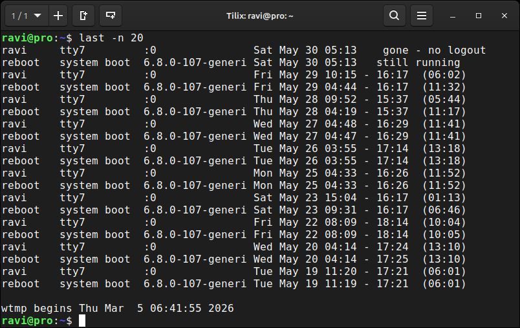The width and height of the screenshot is (520, 328).
Task: Click 'gone - no logout' in the first row
Action: [434, 50]
